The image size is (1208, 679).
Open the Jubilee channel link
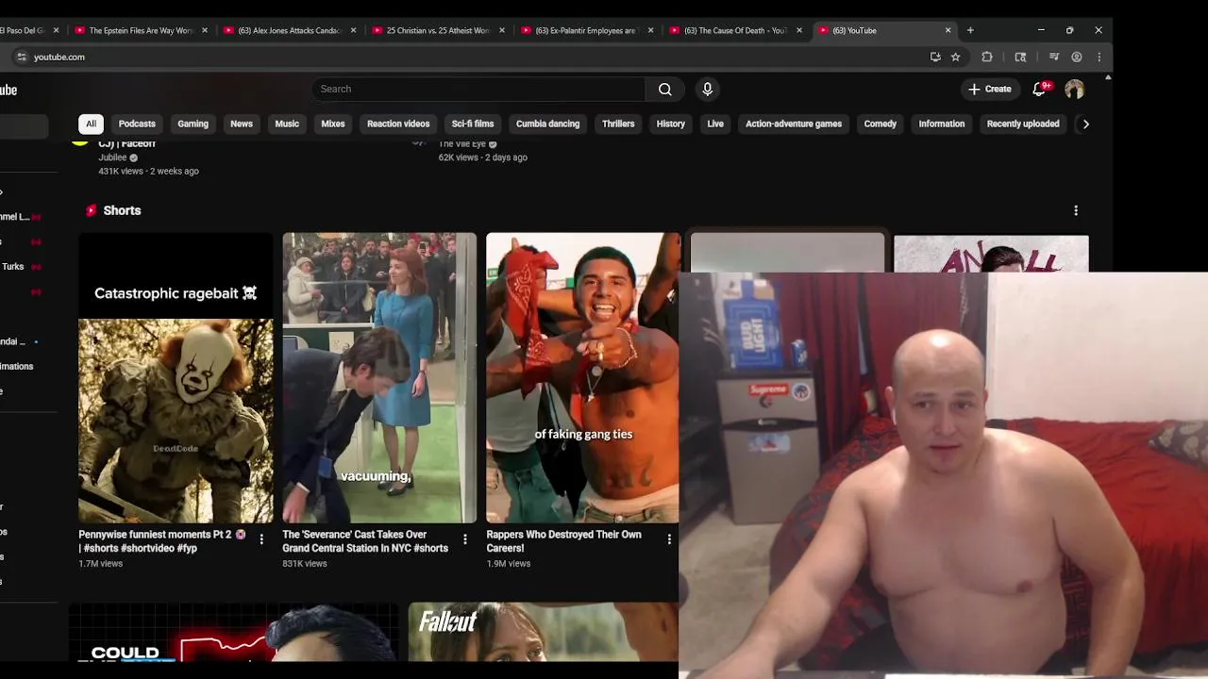[112, 157]
